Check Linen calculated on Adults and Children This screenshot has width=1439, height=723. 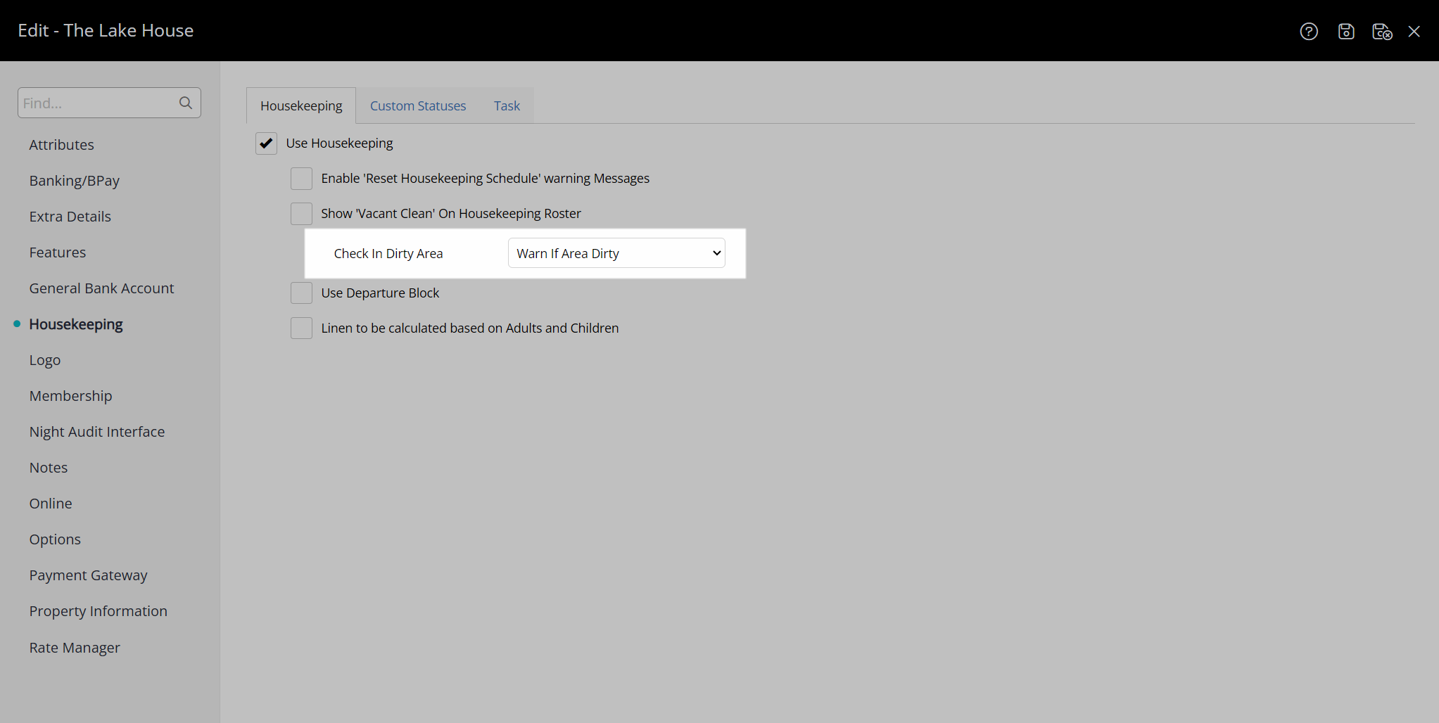pos(301,328)
